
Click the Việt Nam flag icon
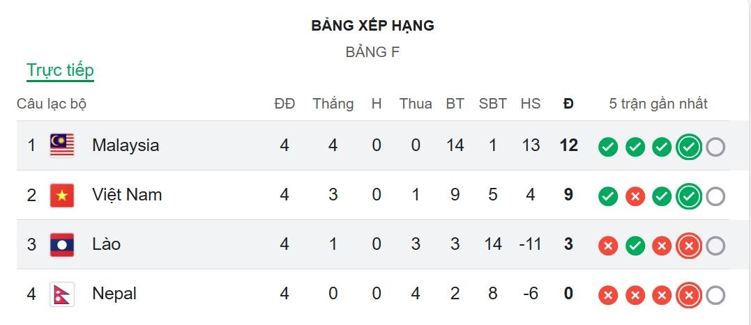coord(62,196)
